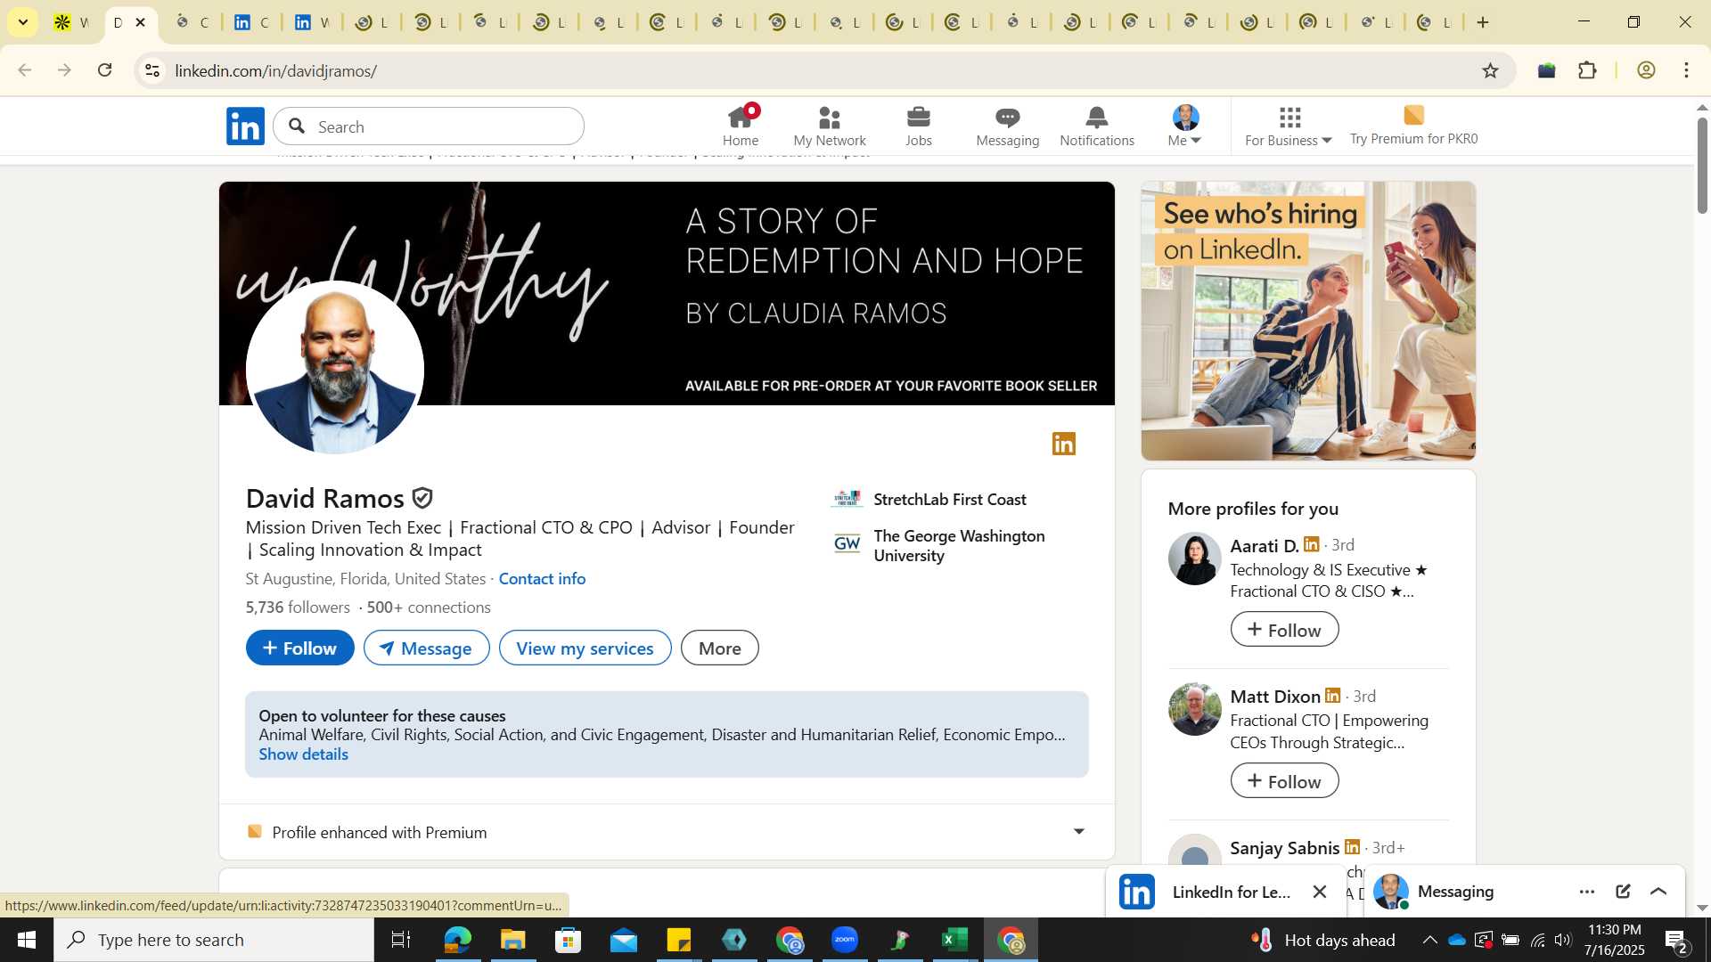Click the verification shield beside David Ramos
This screenshot has width=1711, height=962.
423,498
